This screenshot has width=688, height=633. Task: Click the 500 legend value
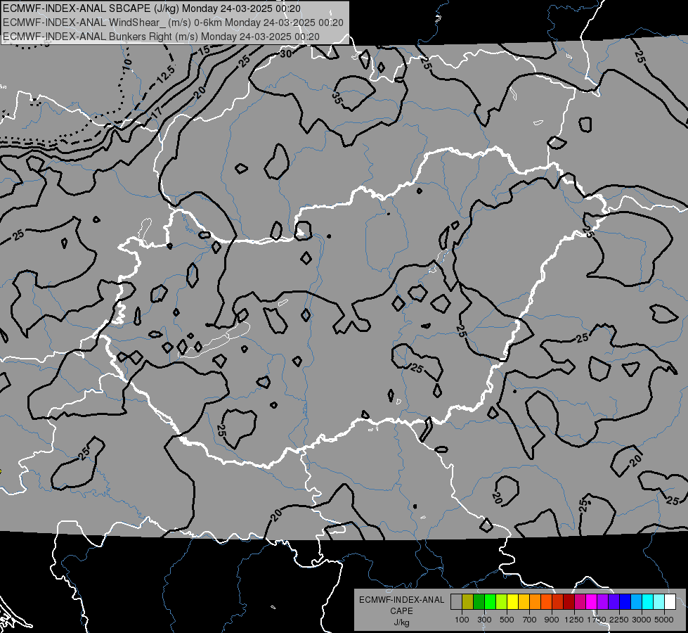point(507,620)
